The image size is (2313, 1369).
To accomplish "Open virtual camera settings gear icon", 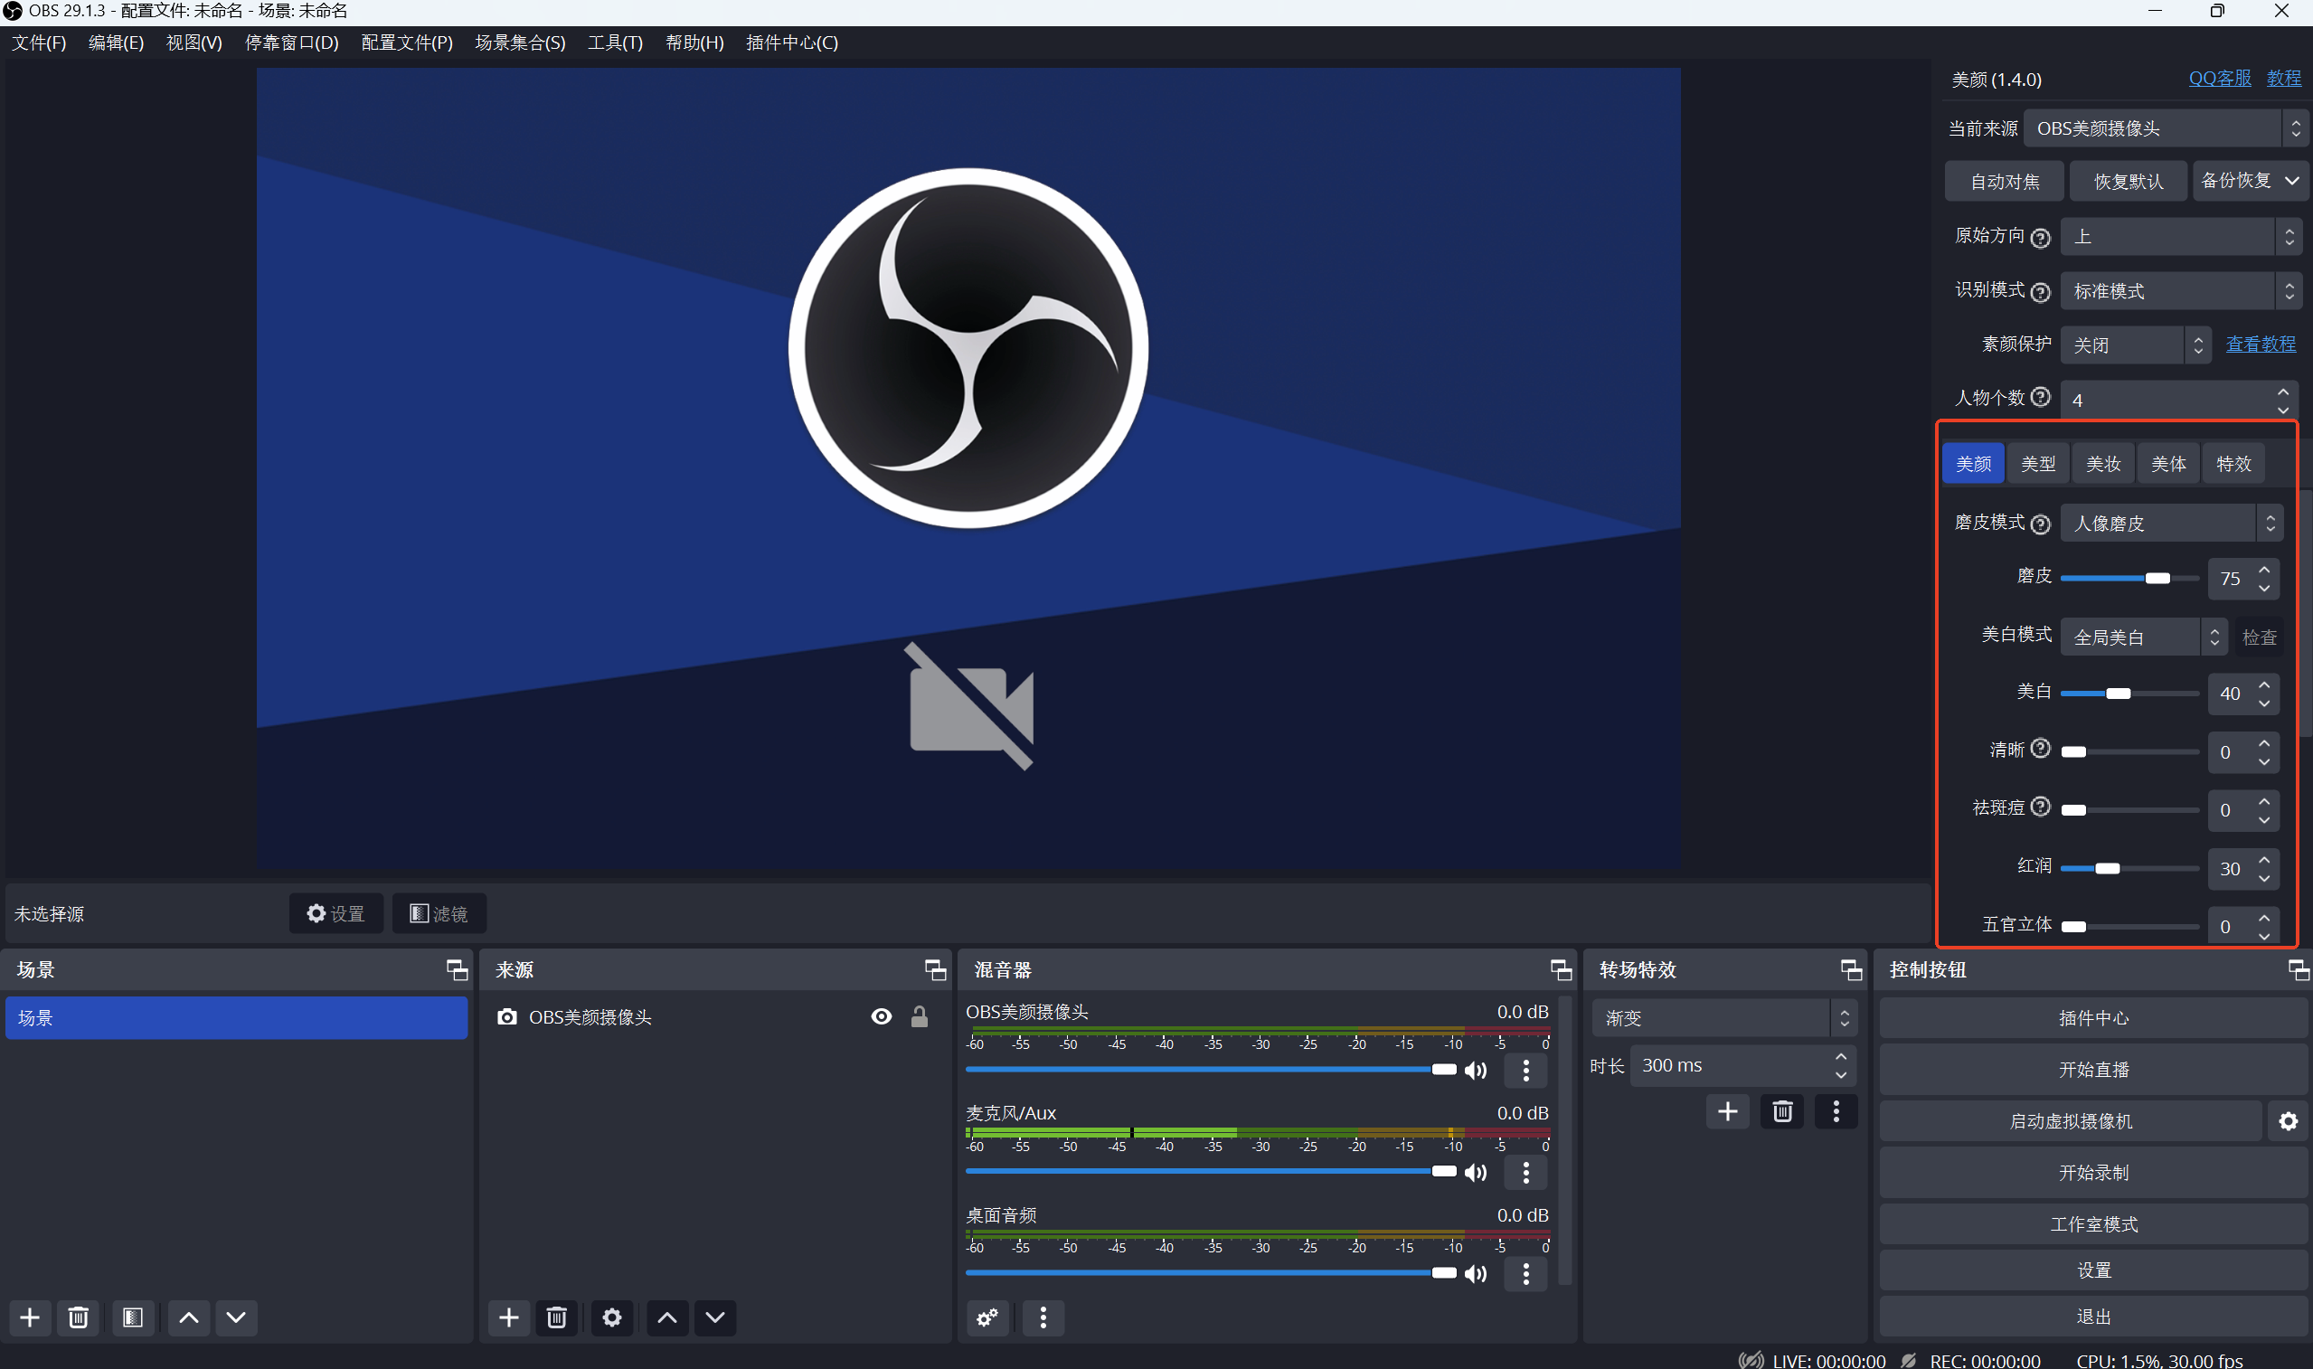I will (x=2288, y=1121).
